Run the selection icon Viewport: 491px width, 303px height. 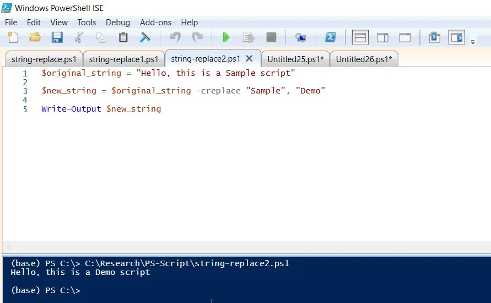point(249,37)
